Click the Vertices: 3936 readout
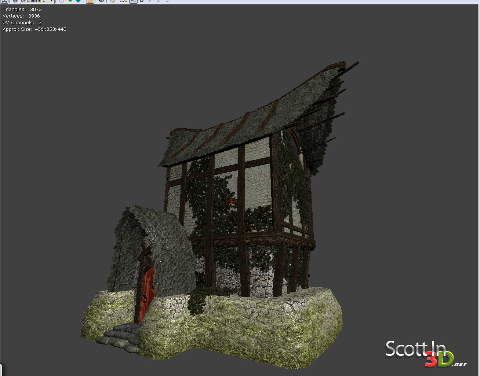480x376 pixels. click(x=21, y=16)
